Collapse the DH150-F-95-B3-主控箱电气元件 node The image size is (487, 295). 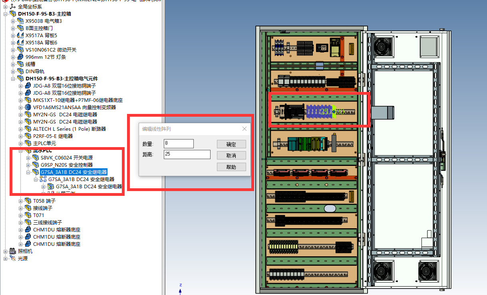(x=13, y=78)
